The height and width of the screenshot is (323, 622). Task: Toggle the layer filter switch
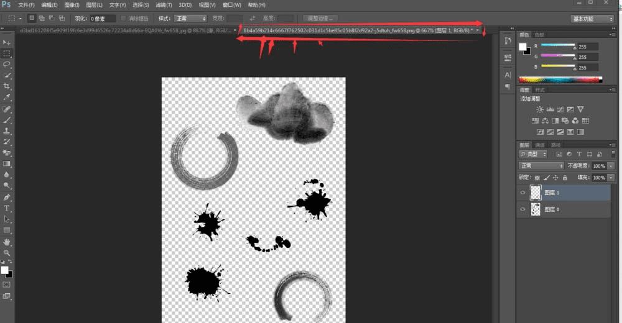[x=613, y=154]
